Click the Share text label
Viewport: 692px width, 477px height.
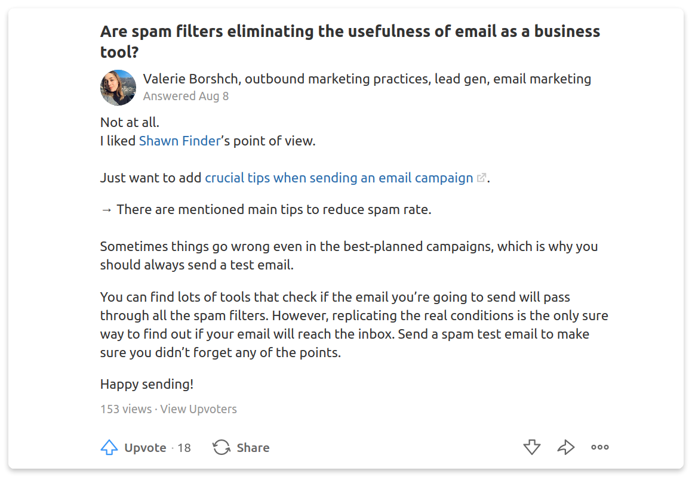click(x=253, y=448)
